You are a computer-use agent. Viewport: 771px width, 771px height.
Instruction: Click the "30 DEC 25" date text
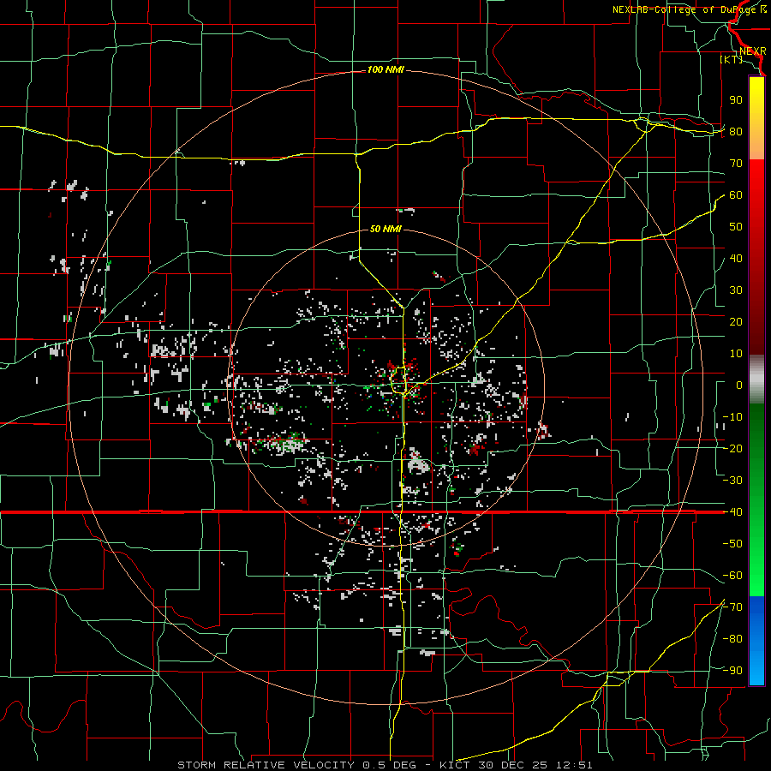pos(514,765)
